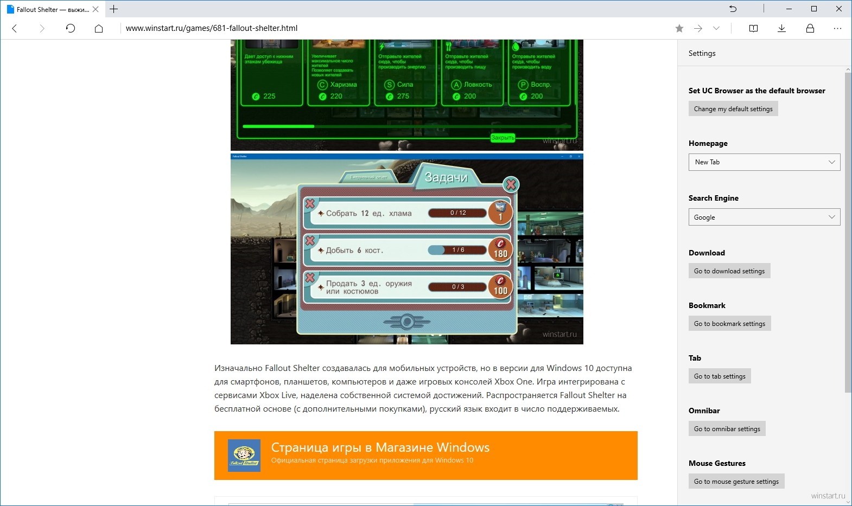Click Go to mouse gesture settings
The height and width of the screenshot is (506, 852).
click(736, 482)
